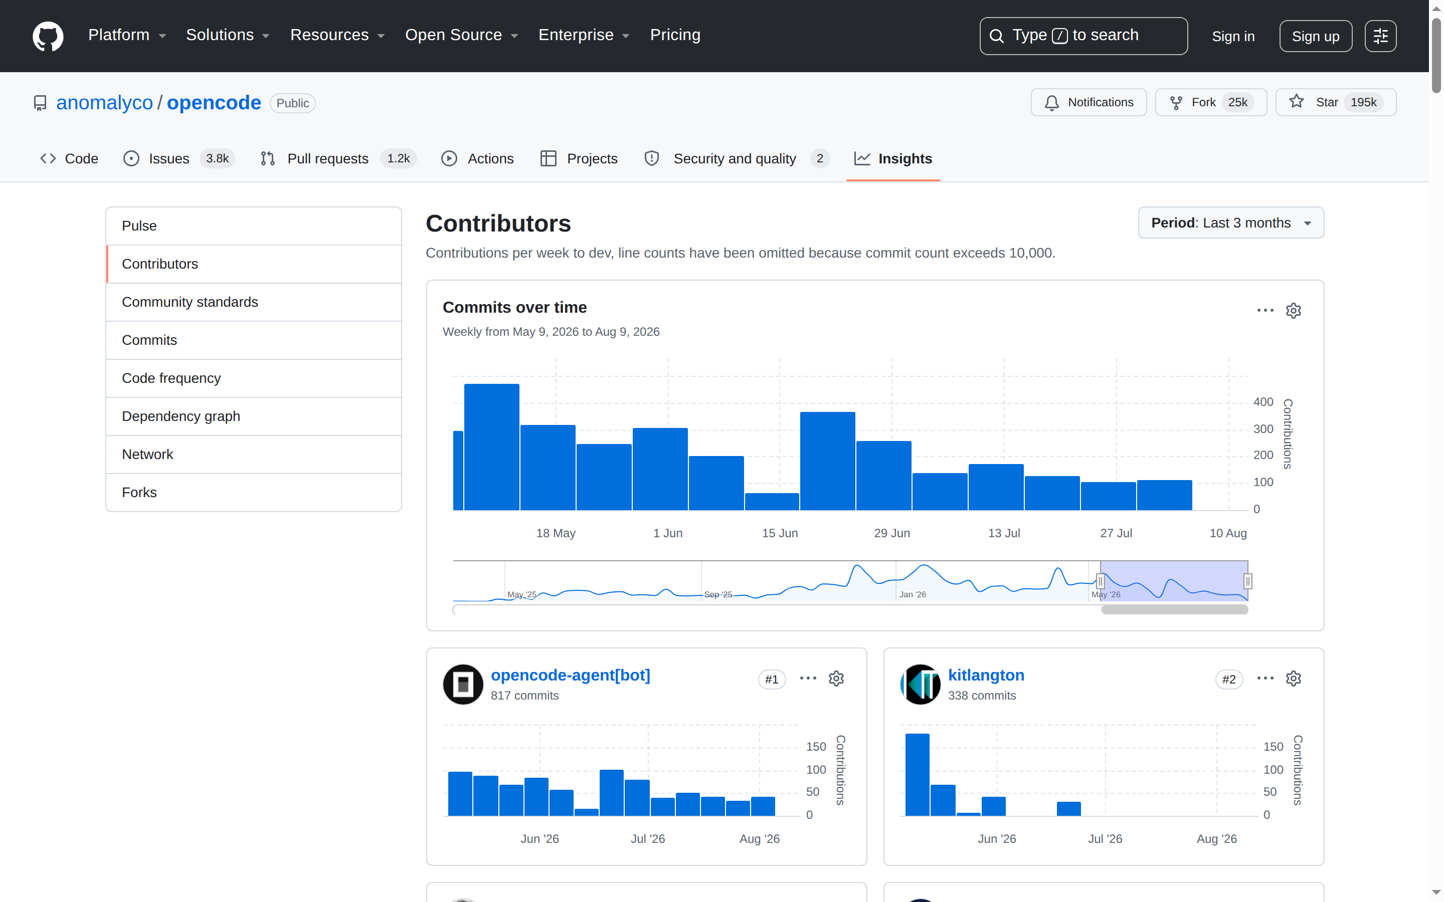Expand the Period: Last 3 months dropdown
Image resolution: width=1444 pixels, height=902 pixels.
(1230, 223)
